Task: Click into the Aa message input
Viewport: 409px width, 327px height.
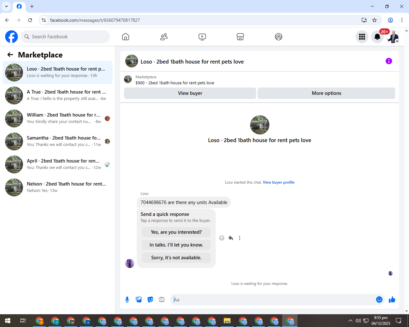Action: pyautogui.click(x=273, y=300)
